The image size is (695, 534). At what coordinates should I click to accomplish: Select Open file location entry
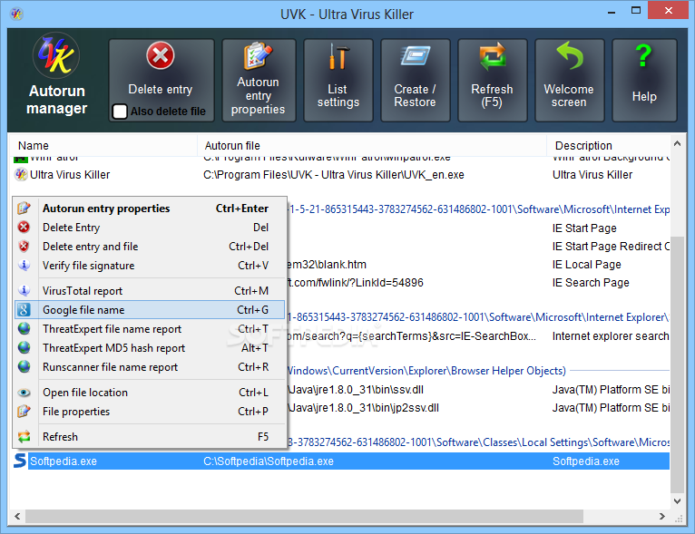151,392
